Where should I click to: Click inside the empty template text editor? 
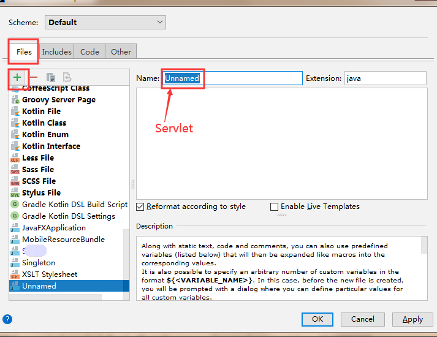tap(282, 144)
